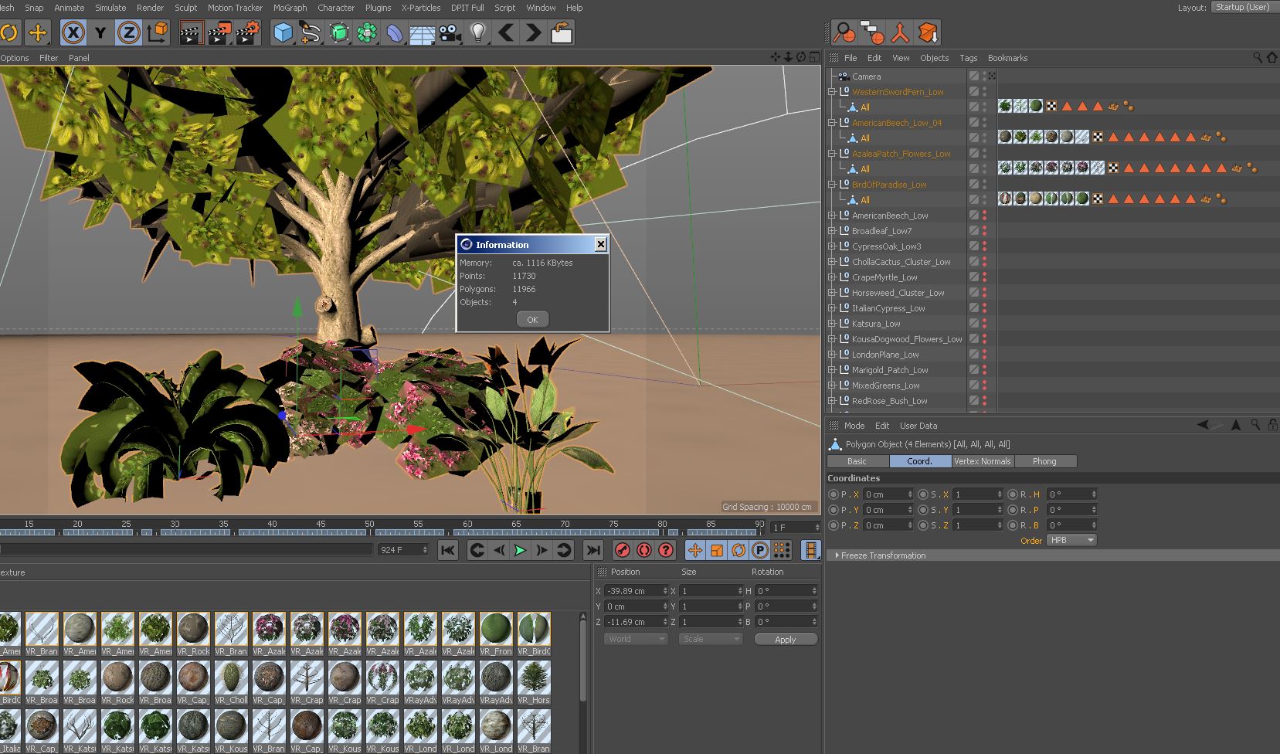Expand the Broadleaf_Low7 object hierarchy
This screenshot has width=1280, height=754.
coord(832,231)
